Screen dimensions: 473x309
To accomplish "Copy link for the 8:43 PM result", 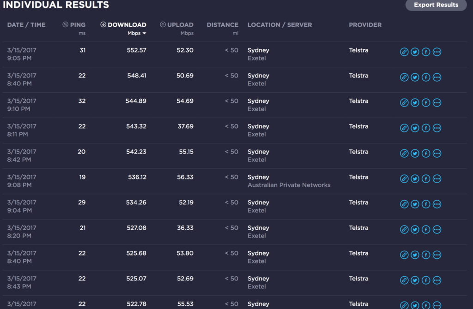I will [x=404, y=280].
